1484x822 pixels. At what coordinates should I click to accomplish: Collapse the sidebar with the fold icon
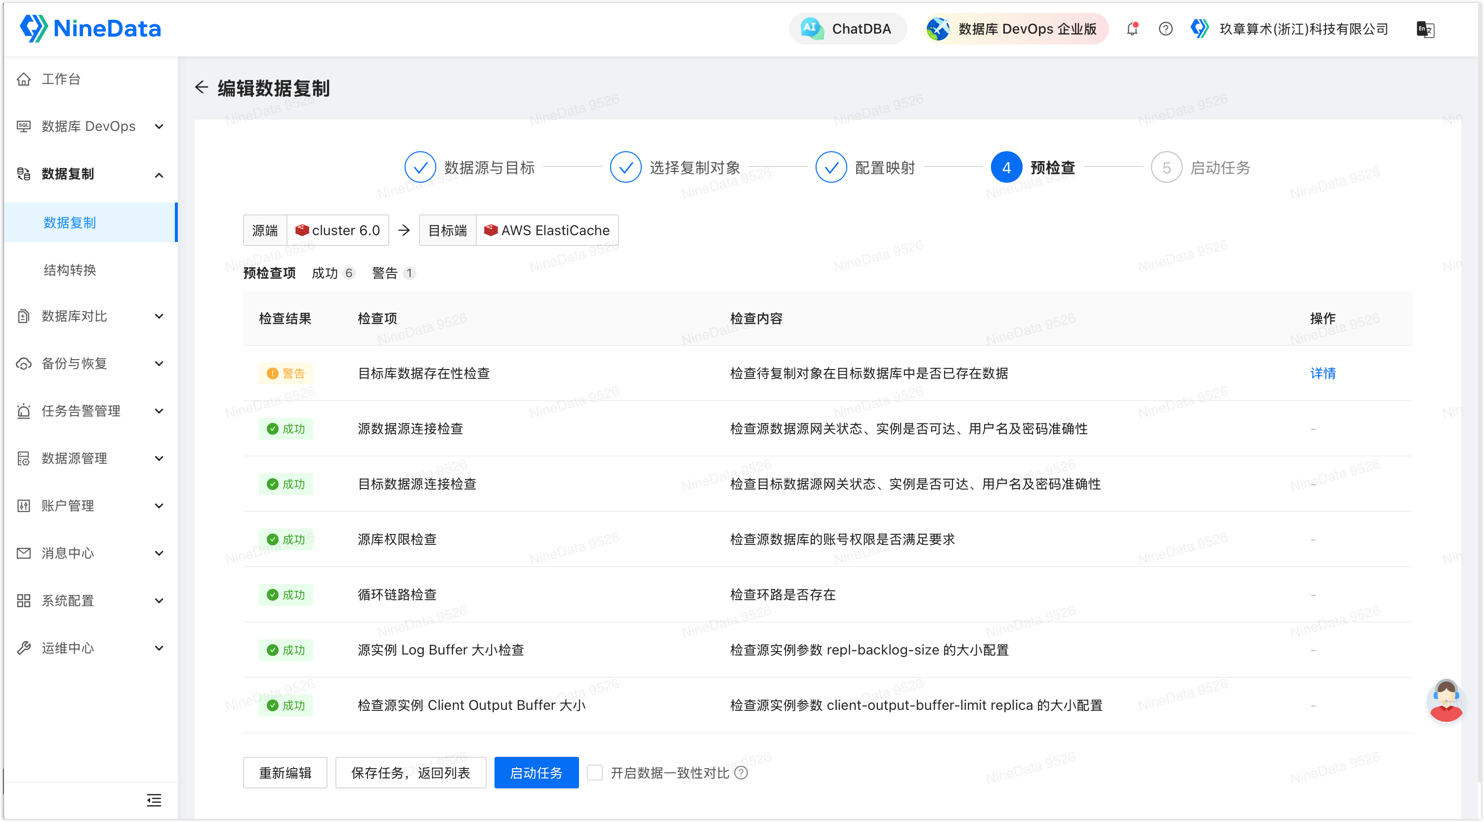click(154, 800)
